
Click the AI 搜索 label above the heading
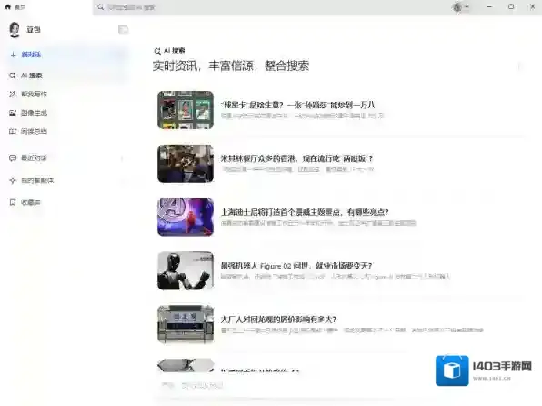click(169, 51)
